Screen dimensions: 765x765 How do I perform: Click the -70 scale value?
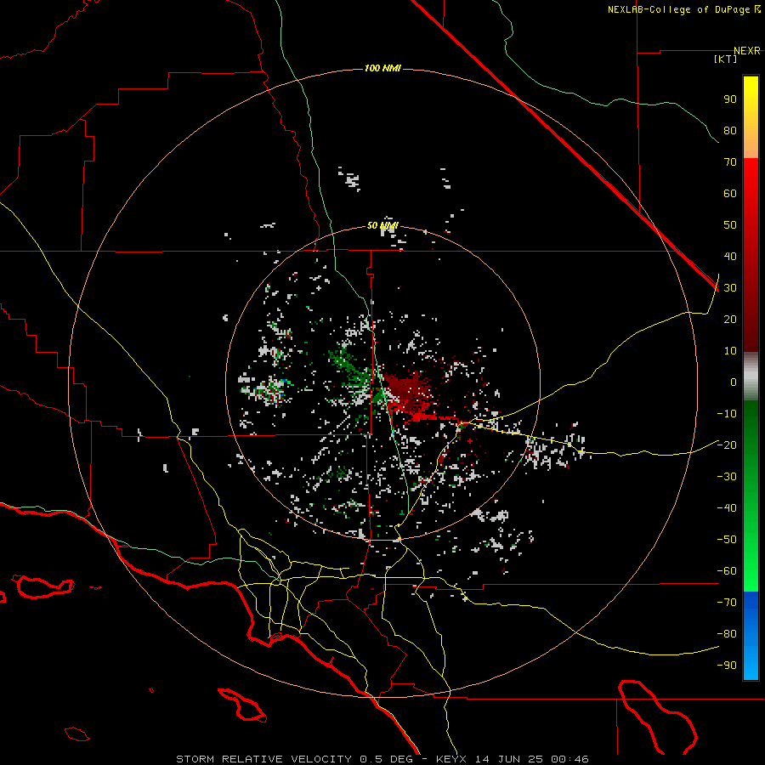727,603
